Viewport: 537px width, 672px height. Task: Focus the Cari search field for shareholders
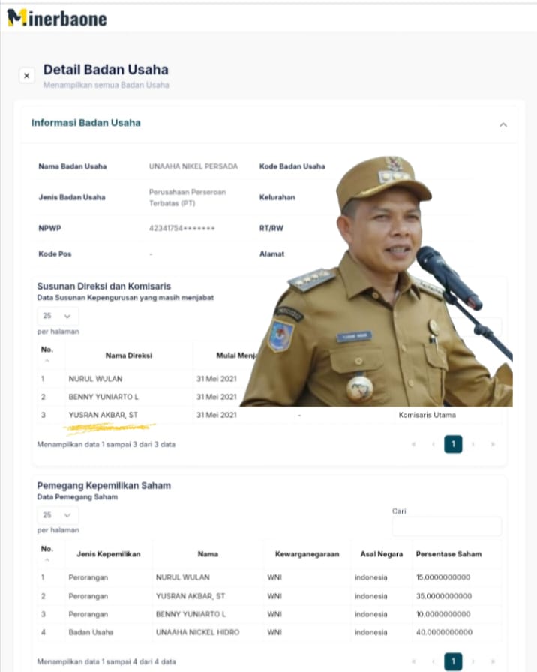pyautogui.click(x=446, y=526)
